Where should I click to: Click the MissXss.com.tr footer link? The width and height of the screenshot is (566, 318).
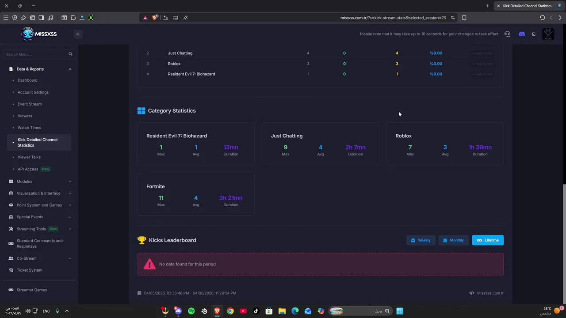490,293
